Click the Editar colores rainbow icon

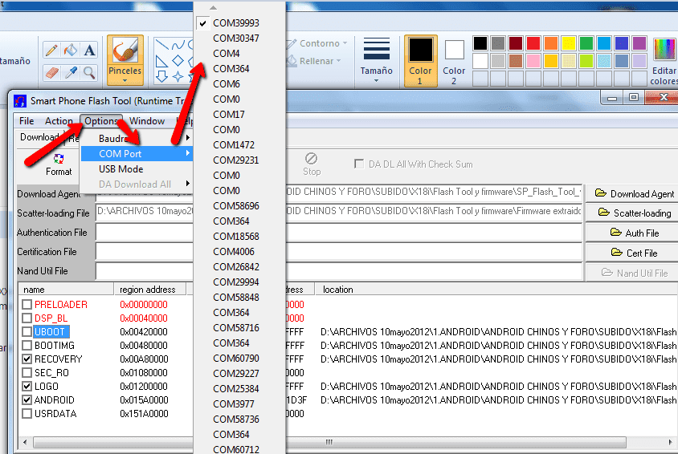point(664,50)
